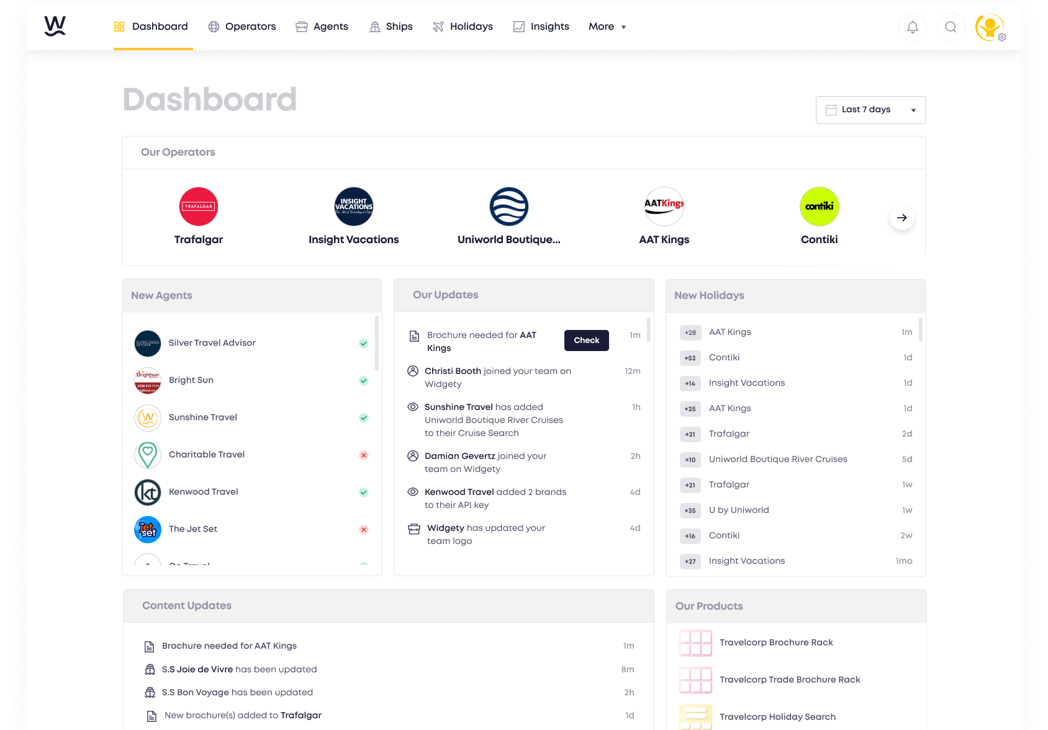This screenshot has width=1048, height=730.
Task: Click New Holidays panel scrollbar
Action: point(921,329)
